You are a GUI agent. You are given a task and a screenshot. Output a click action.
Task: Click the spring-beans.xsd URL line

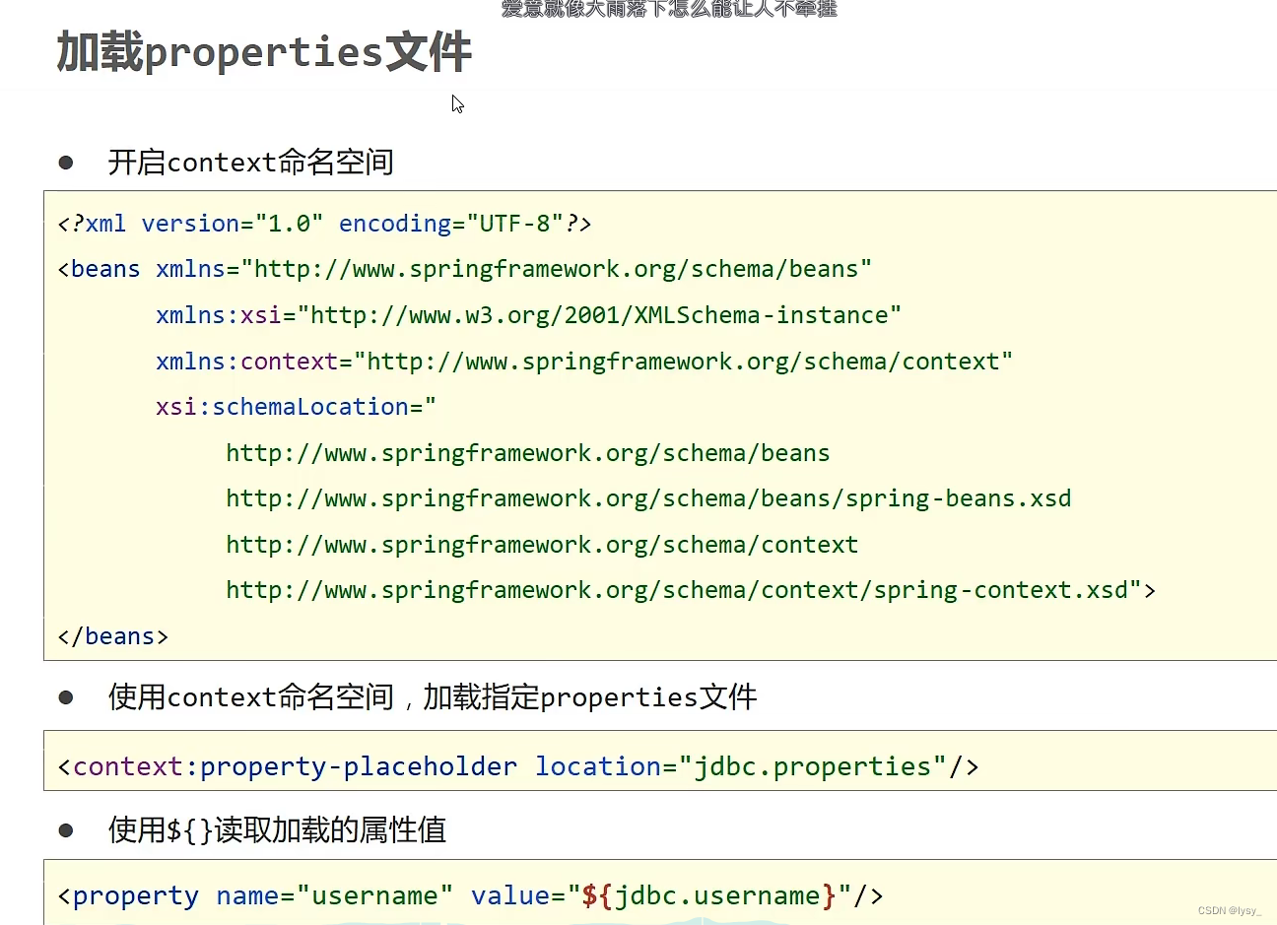point(648,499)
